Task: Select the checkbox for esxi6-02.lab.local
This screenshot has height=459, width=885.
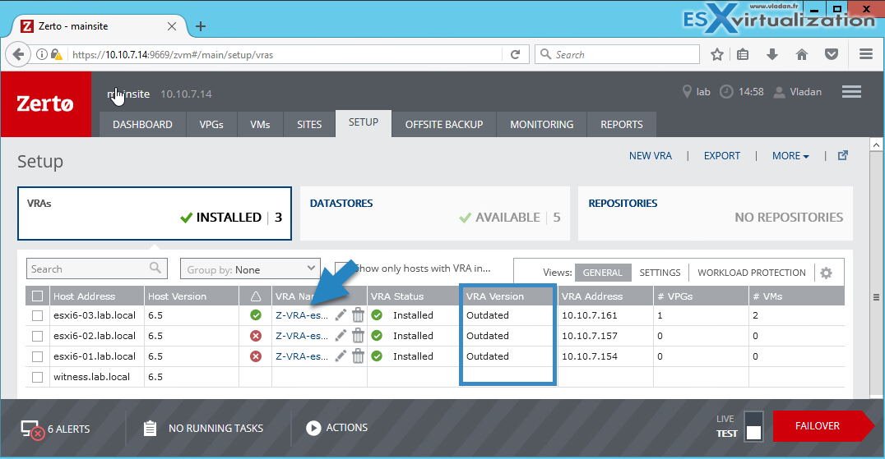Action: 37,336
